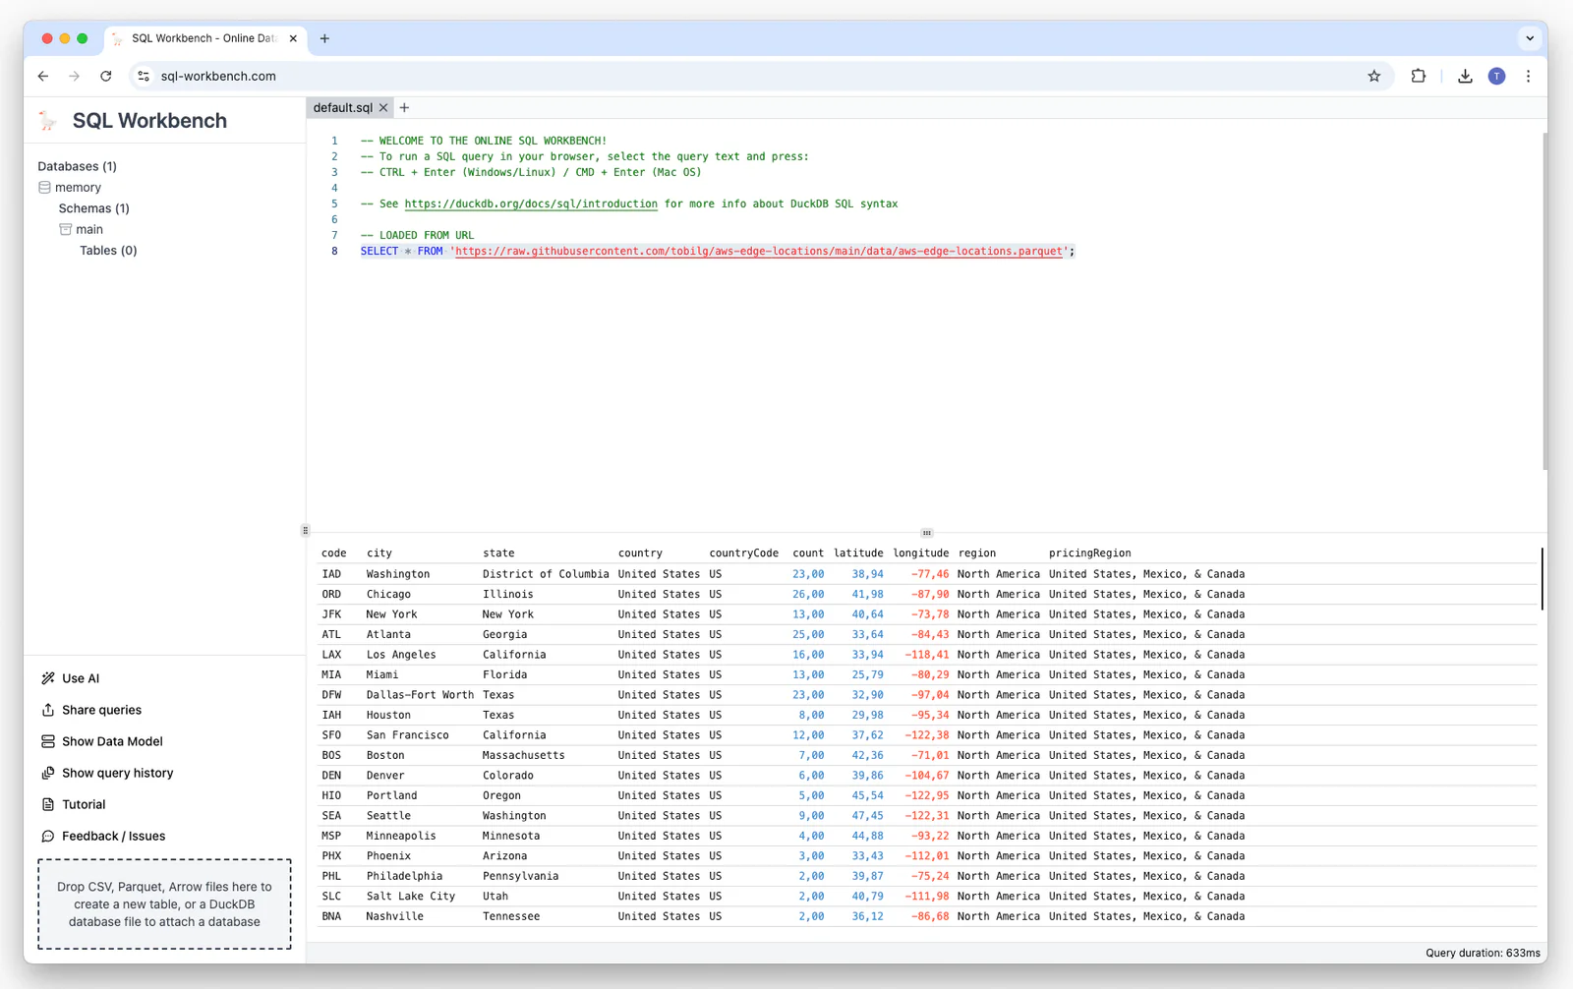Open Share queries option

pyautogui.click(x=101, y=710)
